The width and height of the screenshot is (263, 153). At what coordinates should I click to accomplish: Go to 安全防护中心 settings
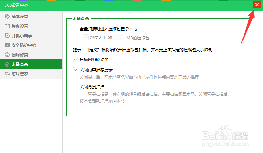pyautogui.click(x=31, y=45)
